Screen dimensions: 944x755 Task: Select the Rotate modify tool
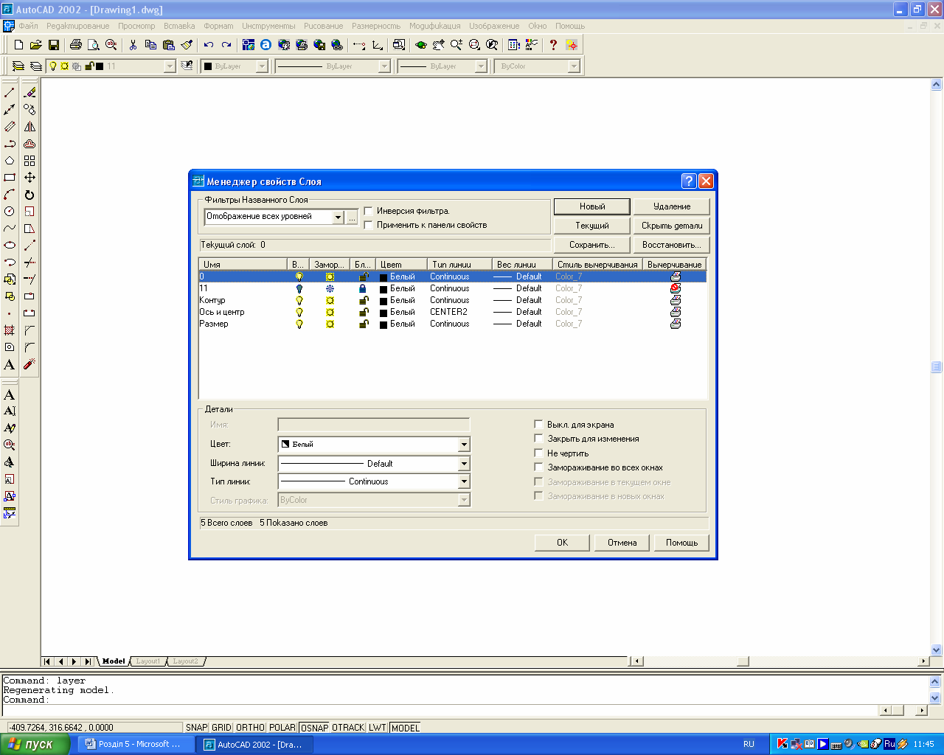point(29,195)
